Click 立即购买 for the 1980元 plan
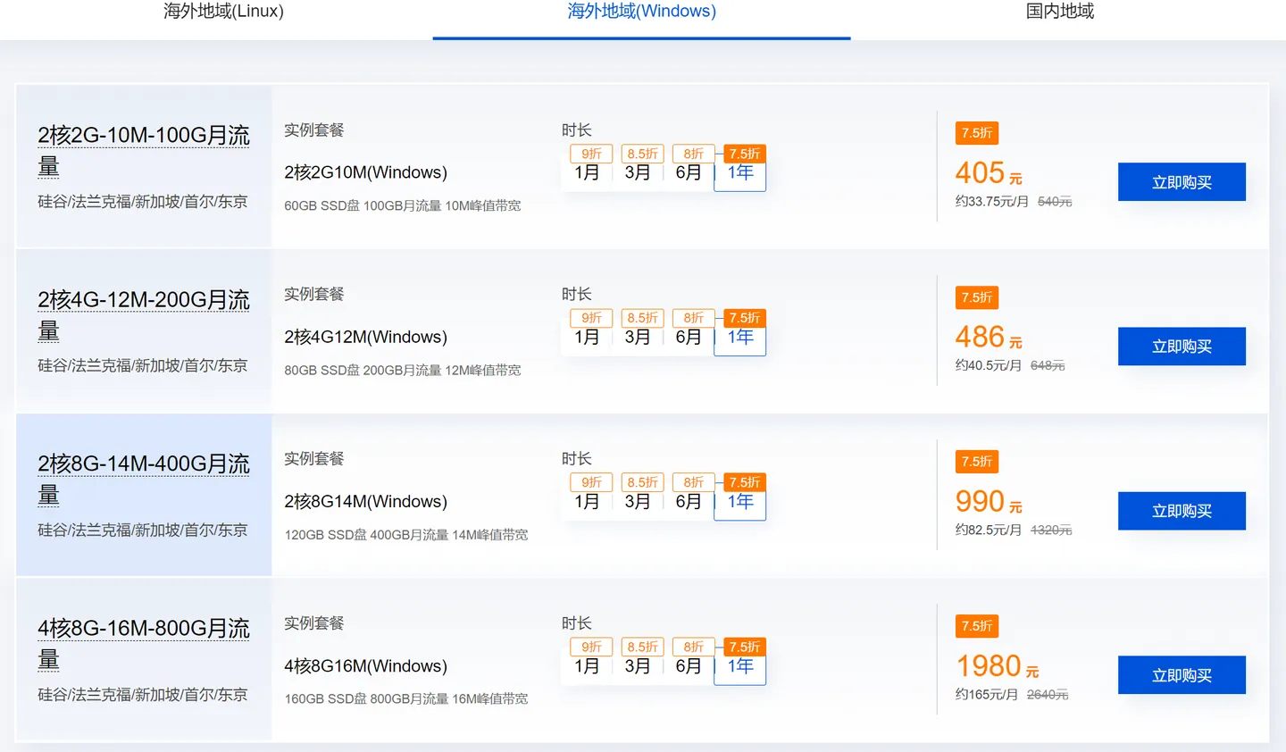Viewport: 1286px width, 752px height. point(1182,675)
